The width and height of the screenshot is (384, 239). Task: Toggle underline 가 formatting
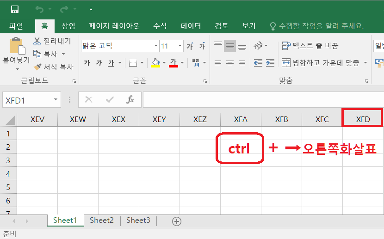pyautogui.click(x=111, y=63)
